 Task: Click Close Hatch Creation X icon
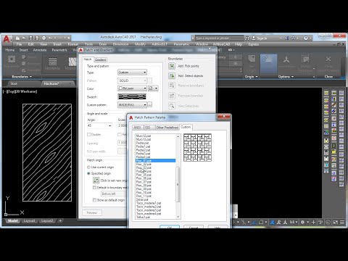(x=328, y=59)
